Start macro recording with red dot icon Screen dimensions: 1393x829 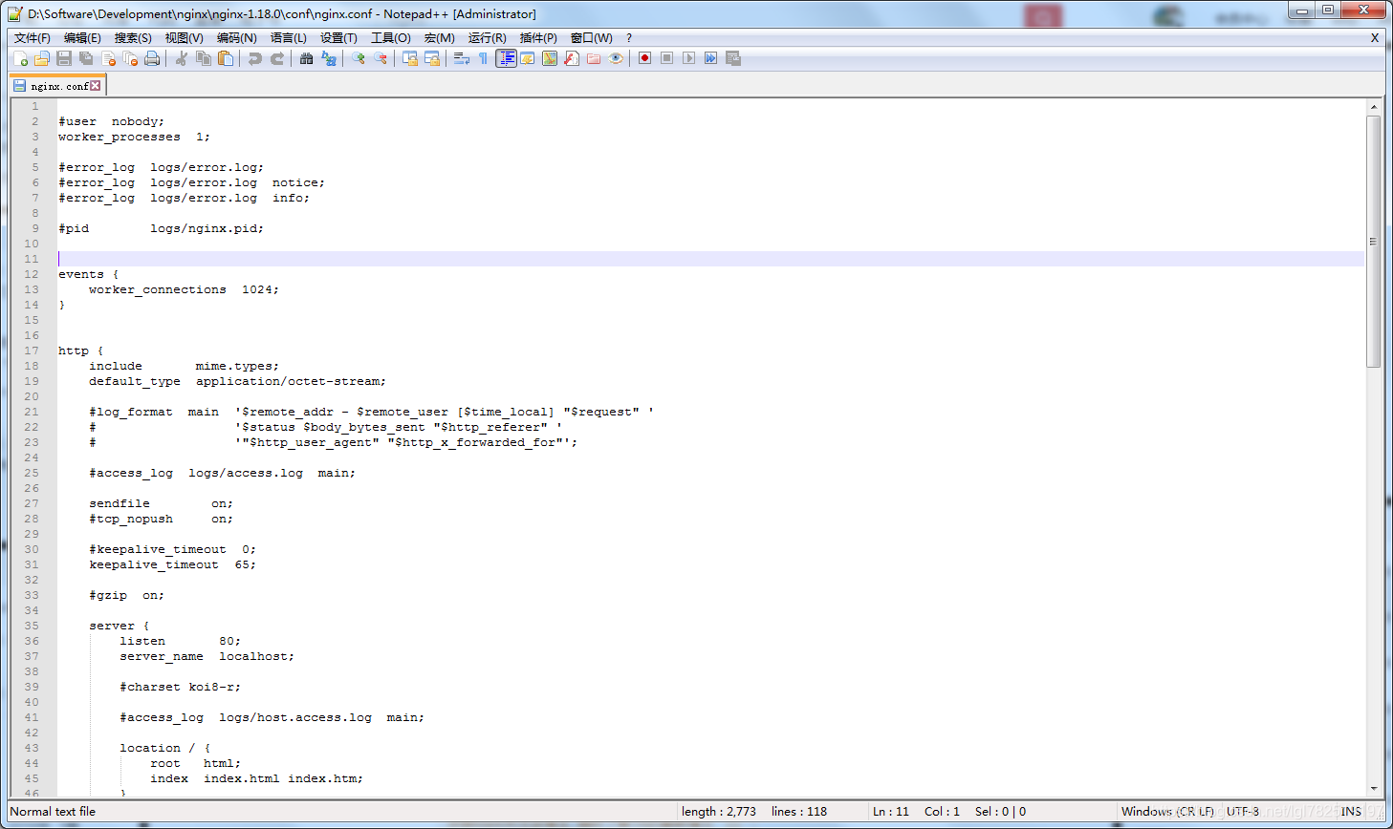tap(645, 58)
